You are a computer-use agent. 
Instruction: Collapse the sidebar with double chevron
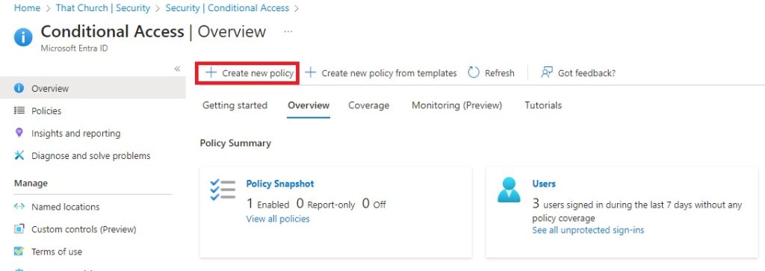click(178, 69)
